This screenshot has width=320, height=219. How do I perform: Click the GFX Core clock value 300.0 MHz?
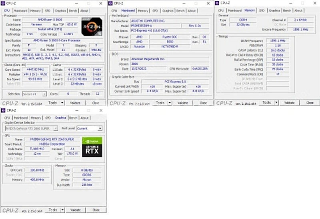click(37, 170)
